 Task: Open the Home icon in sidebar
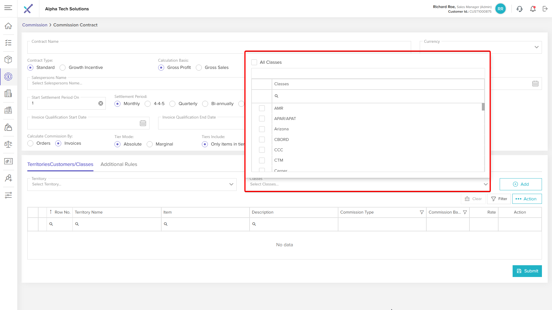tap(8, 26)
